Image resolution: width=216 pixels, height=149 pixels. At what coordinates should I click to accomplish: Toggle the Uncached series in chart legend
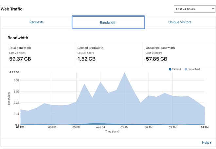point(192,69)
